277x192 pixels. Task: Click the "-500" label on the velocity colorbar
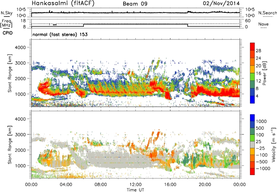pyautogui.click(x=262, y=162)
